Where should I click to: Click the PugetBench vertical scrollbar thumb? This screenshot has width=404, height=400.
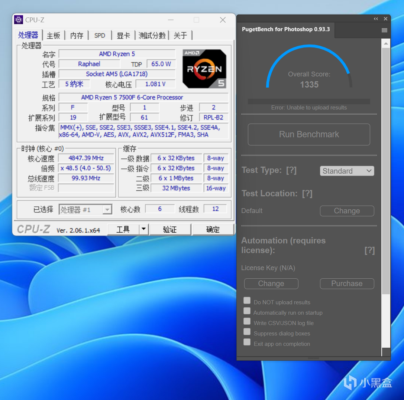point(386,171)
